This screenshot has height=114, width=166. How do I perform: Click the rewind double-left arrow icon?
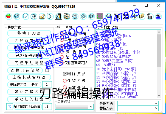(x=108, y=16)
